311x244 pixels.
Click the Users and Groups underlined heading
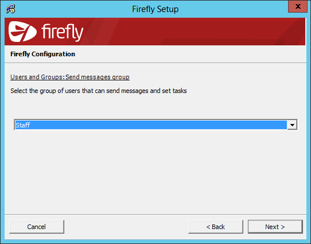[x=70, y=77]
